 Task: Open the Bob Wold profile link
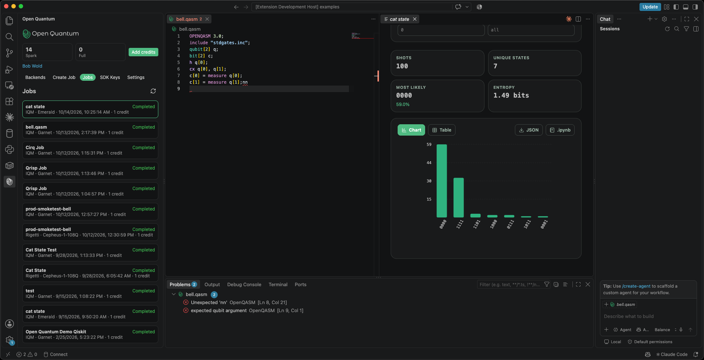coord(32,66)
